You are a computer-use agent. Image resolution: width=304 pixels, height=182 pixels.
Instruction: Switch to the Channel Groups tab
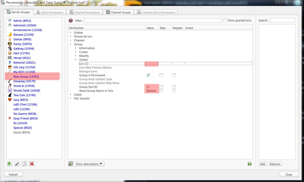coord(118,12)
